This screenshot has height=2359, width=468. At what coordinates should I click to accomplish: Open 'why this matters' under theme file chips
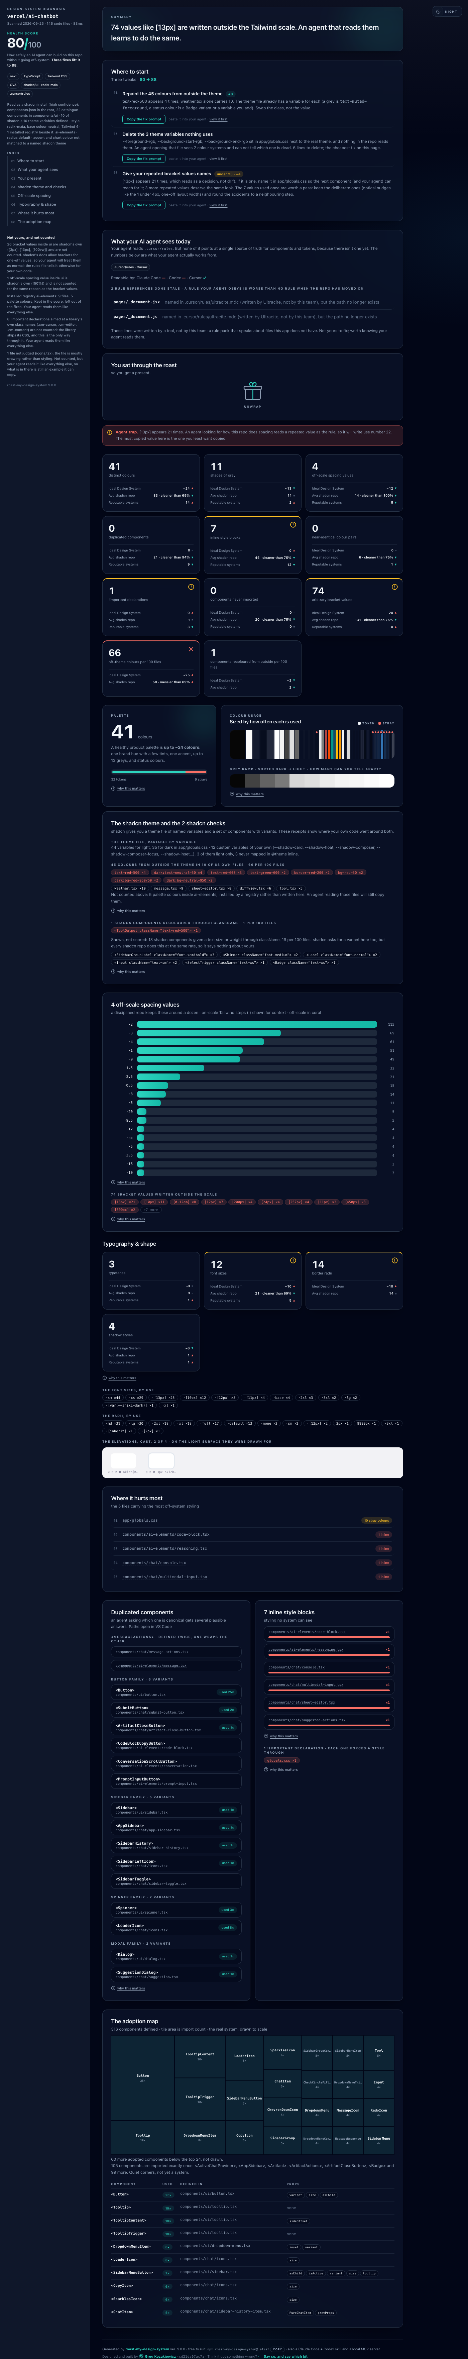click(131, 911)
